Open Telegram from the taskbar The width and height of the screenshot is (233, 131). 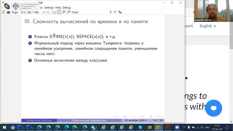click(x=94, y=127)
